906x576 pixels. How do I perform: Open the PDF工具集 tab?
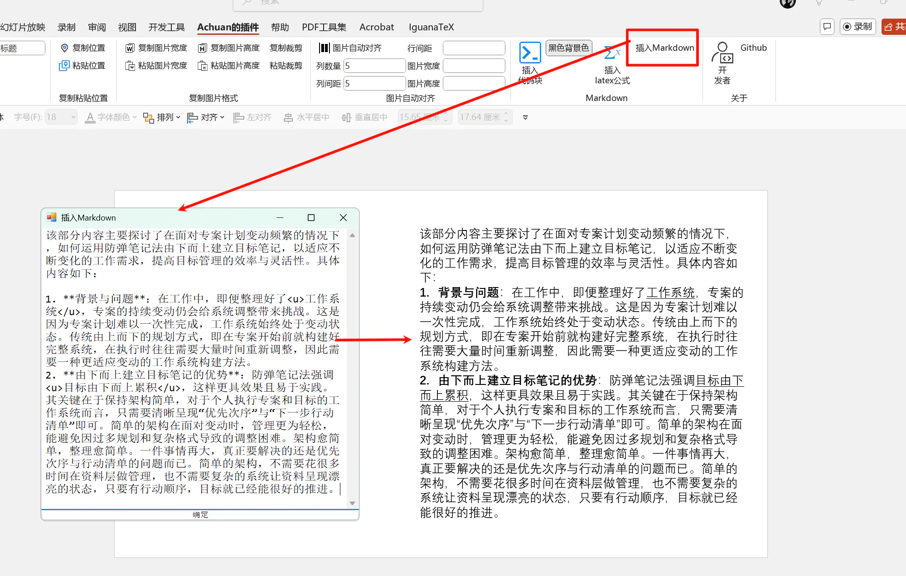click(324, 27)
